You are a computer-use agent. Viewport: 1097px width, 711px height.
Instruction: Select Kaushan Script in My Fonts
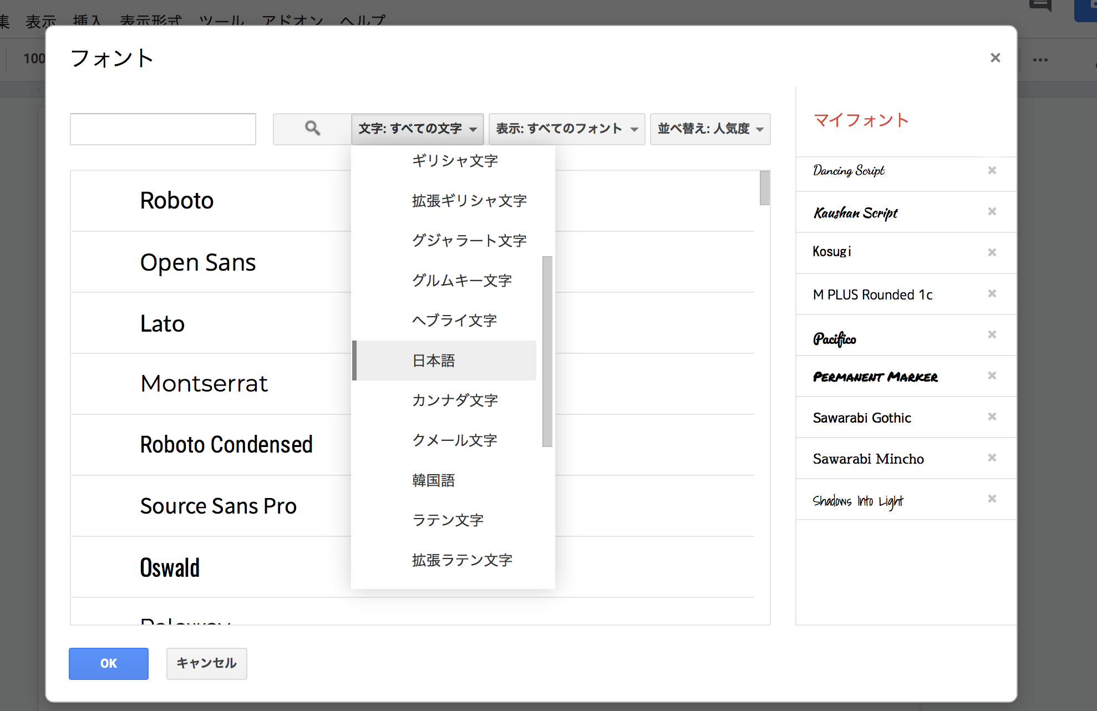tap(855, 212)
